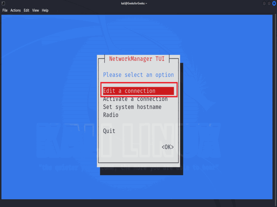This screenshot has height=207, width=277.
Task: Select the Radio option
Action: click(x=111, y=115)
